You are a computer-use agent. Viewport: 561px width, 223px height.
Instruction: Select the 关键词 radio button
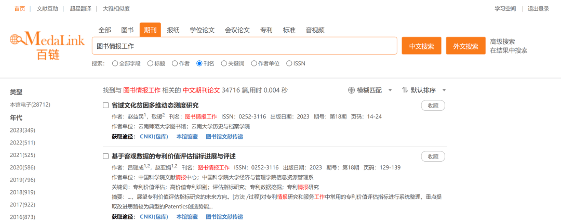(x=224, y=64)
